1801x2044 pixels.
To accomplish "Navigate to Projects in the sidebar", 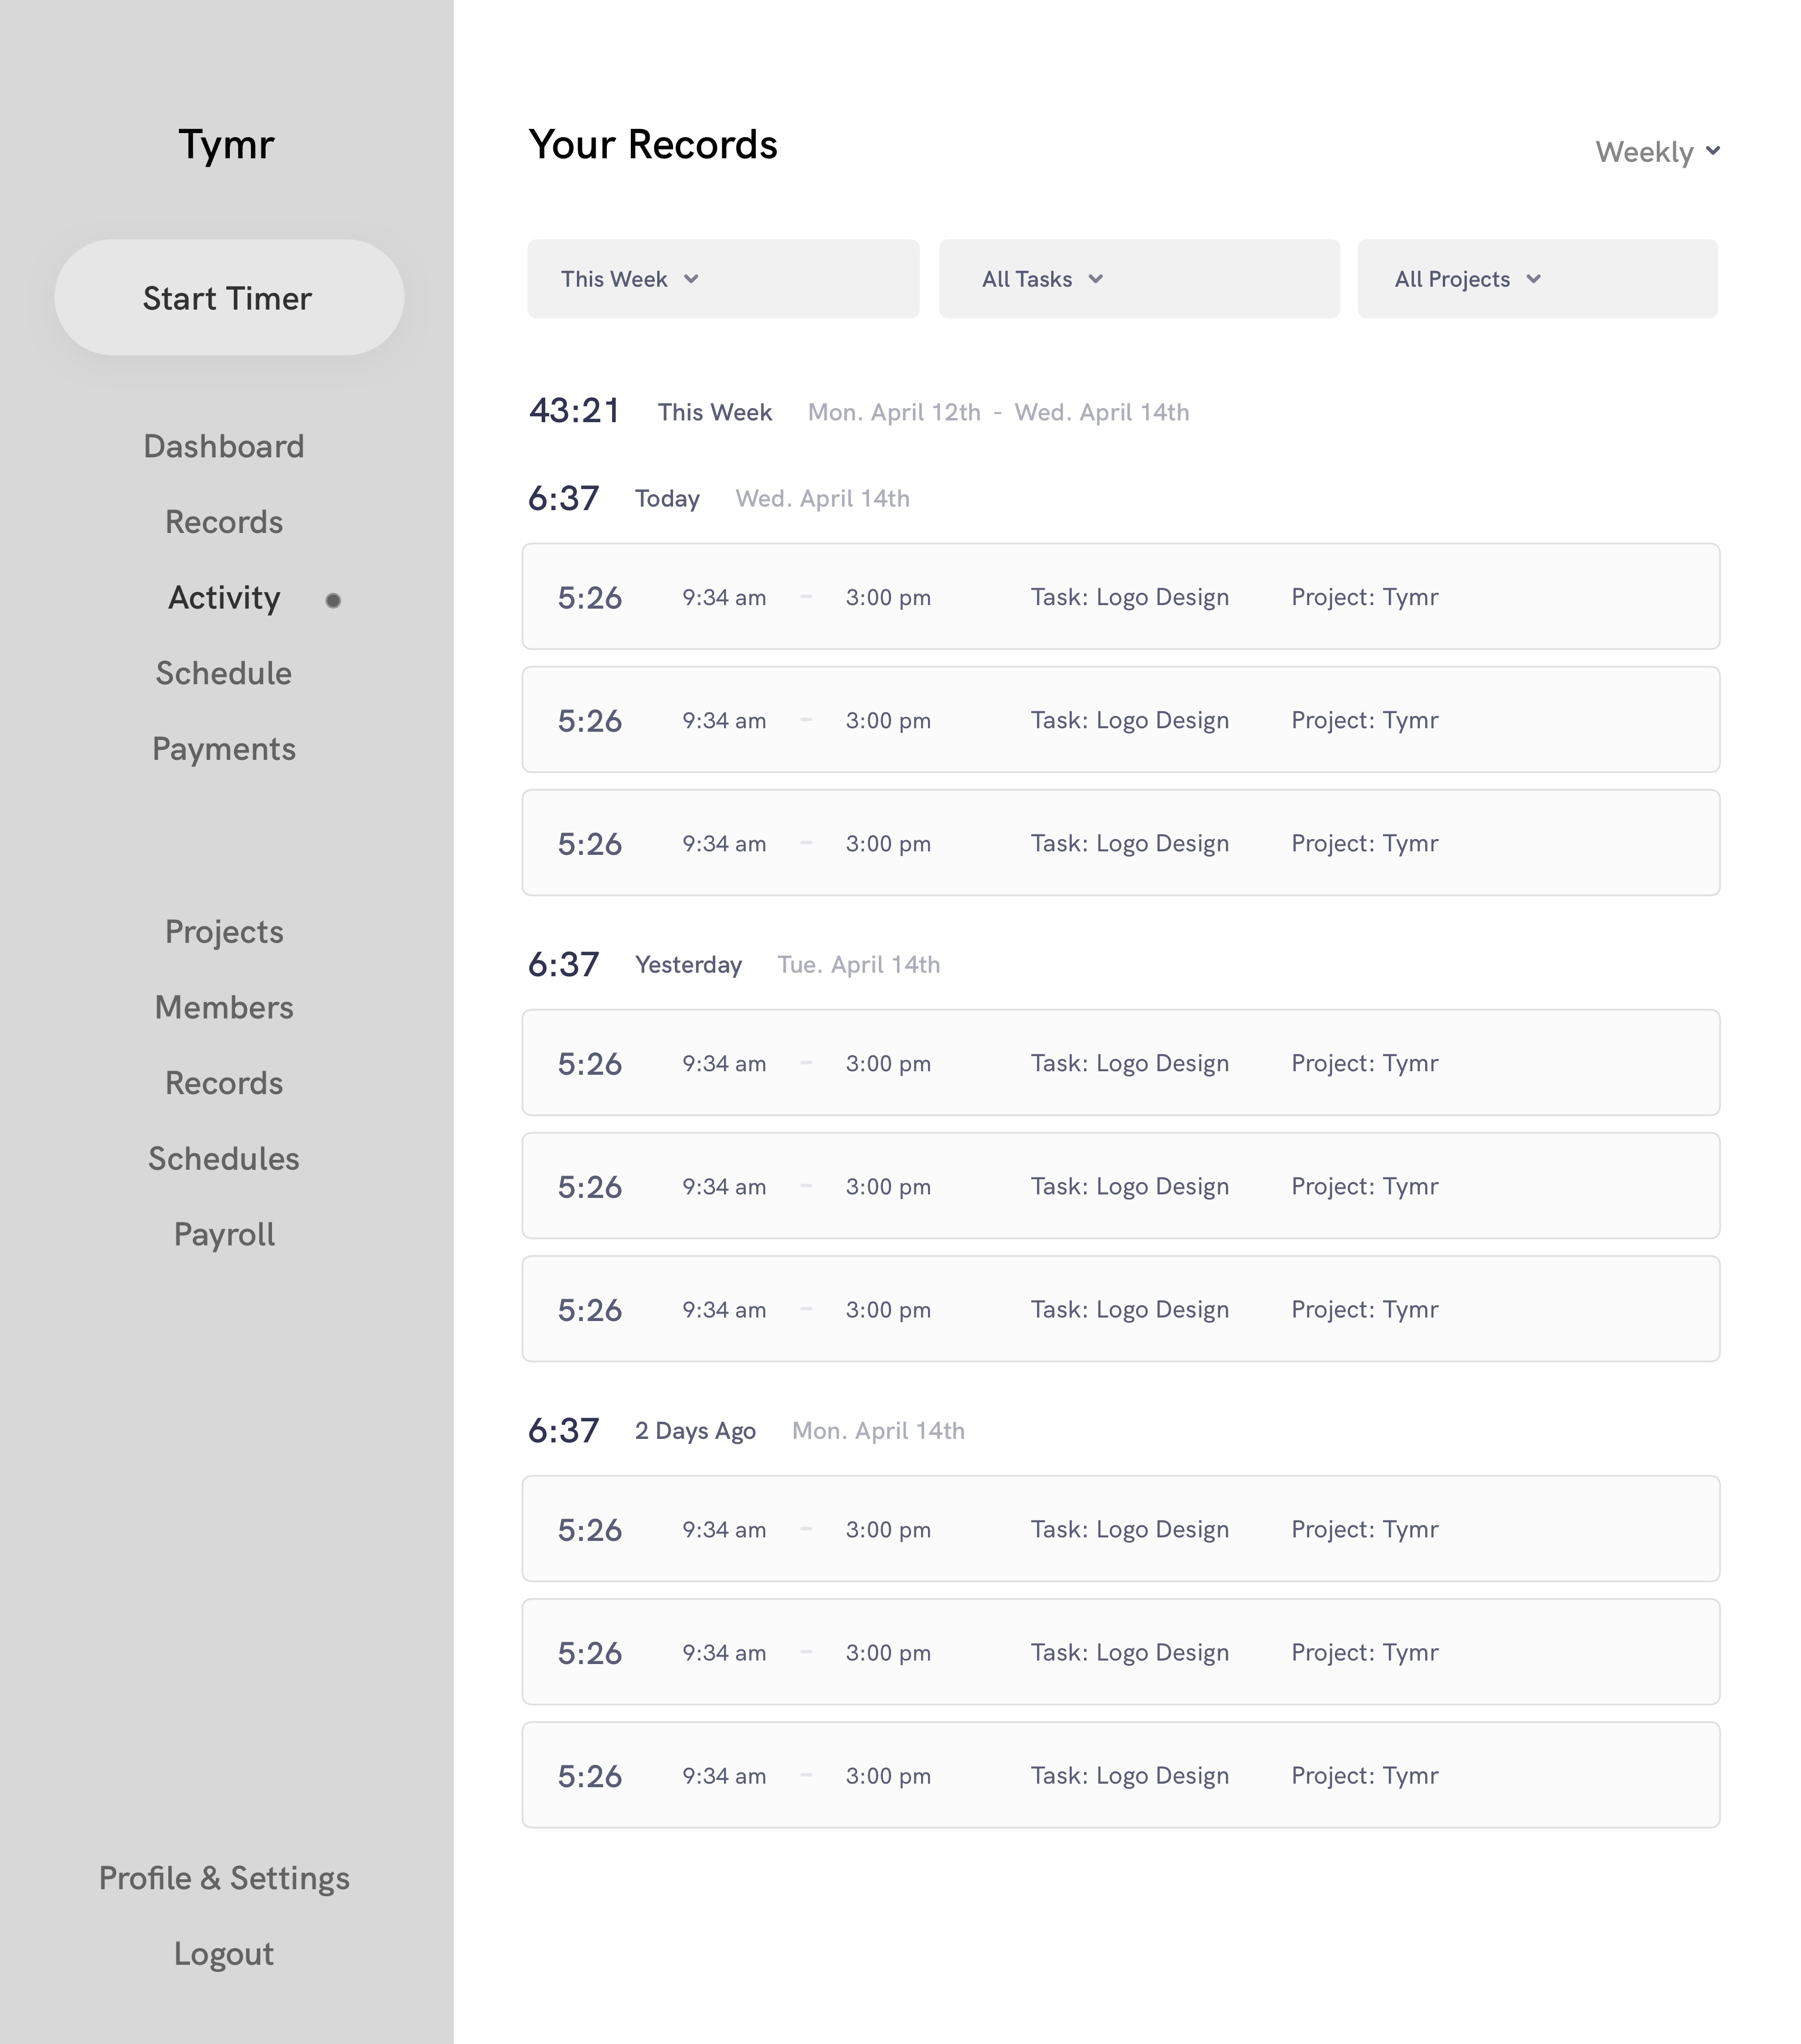I will coord(224,932).
